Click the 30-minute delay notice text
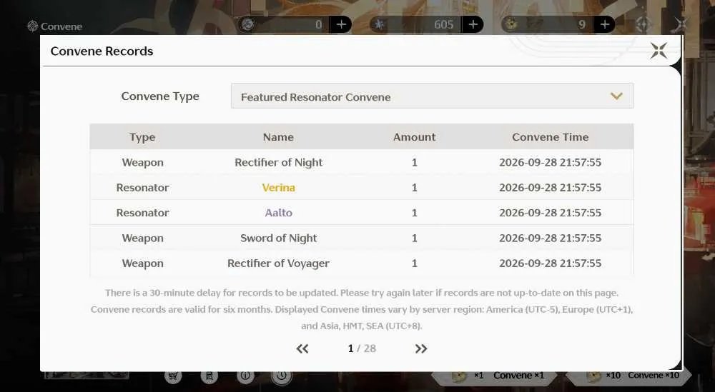Screen dimensions: 715x392 [362, 293]
